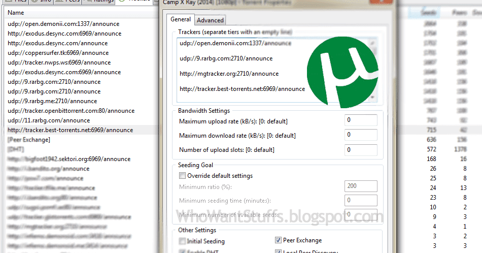The image size is (482, 253).
Task: Select udp://coppersurfer.tk:6969/announce row
Action: (x=58, y=53)
